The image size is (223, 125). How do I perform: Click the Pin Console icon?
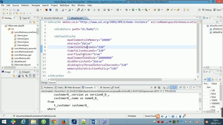coord(180,87)
